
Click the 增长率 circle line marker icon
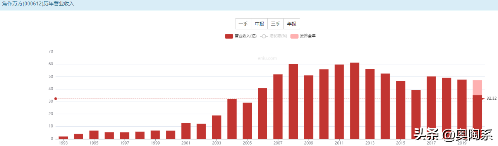tap(264, 36)
